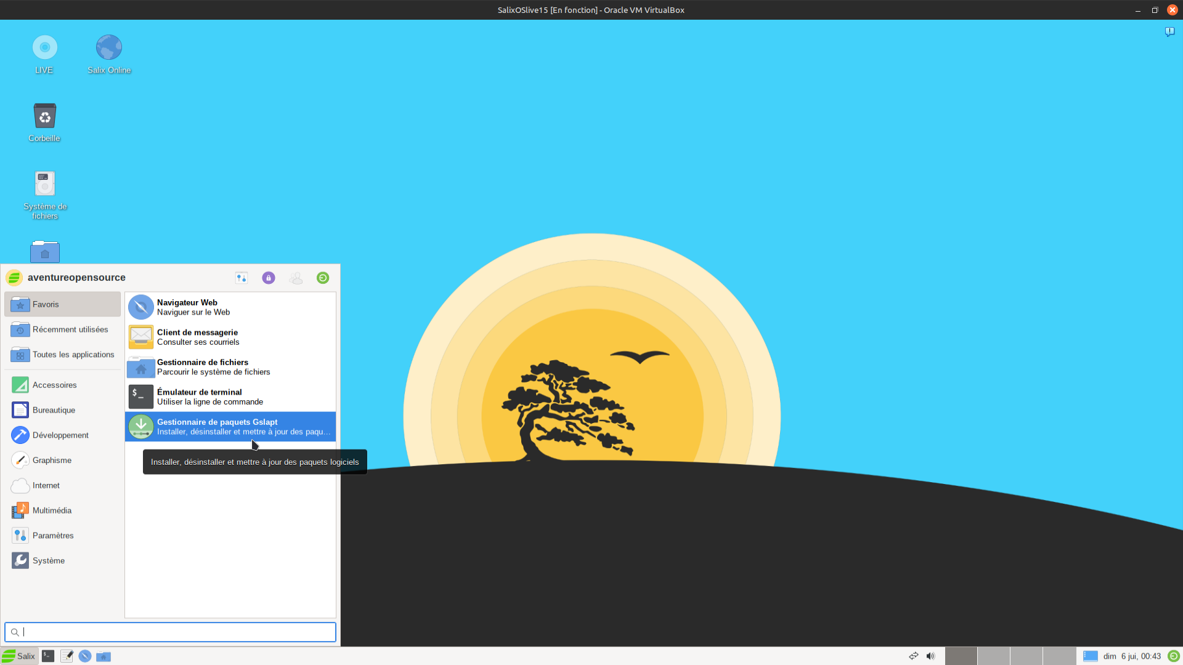Viewport: 1183px width, 665px height.
Task: Open Émulateur de terminal from favorites
Action: [x=230, y=397]
